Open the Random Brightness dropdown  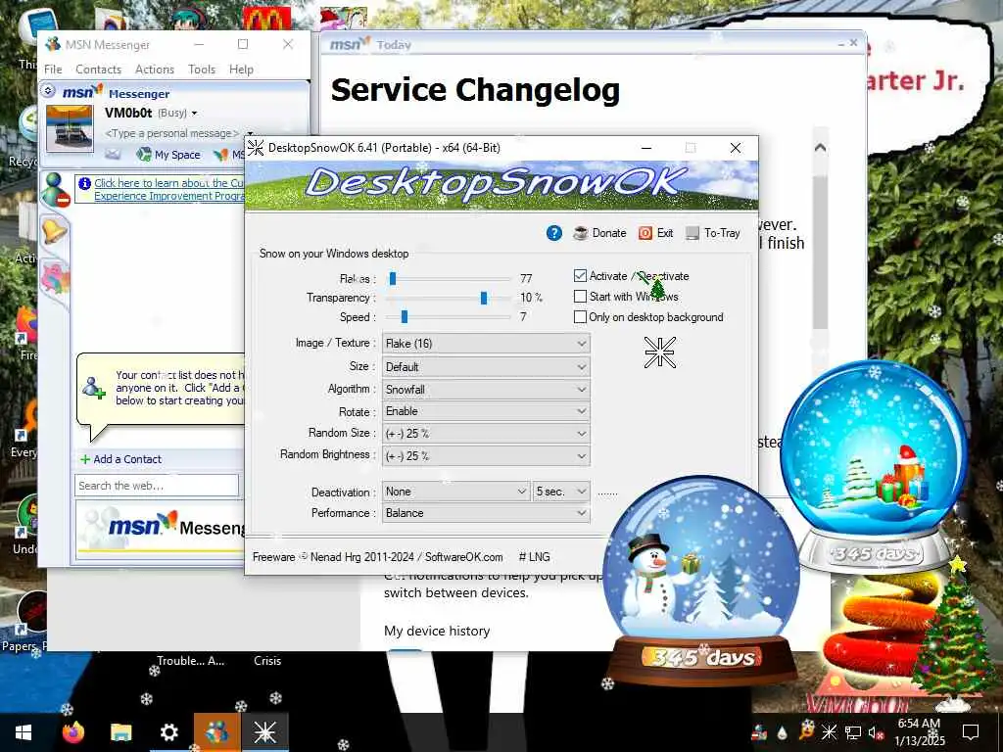(486, 456)
